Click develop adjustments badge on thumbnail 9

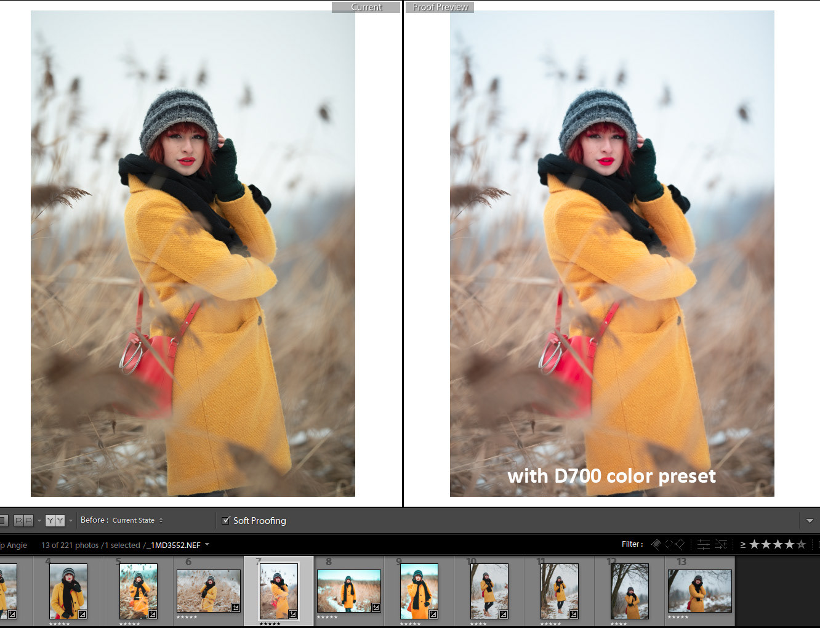tap(433, 614)
